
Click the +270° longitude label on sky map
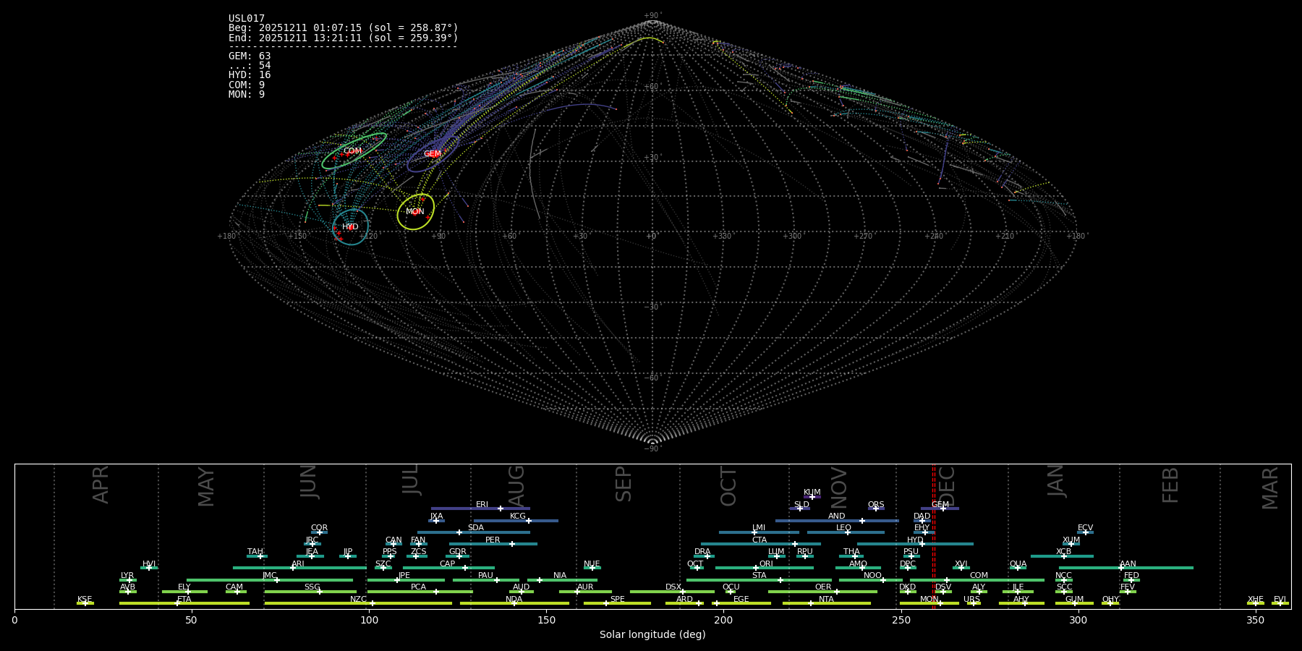864,237
